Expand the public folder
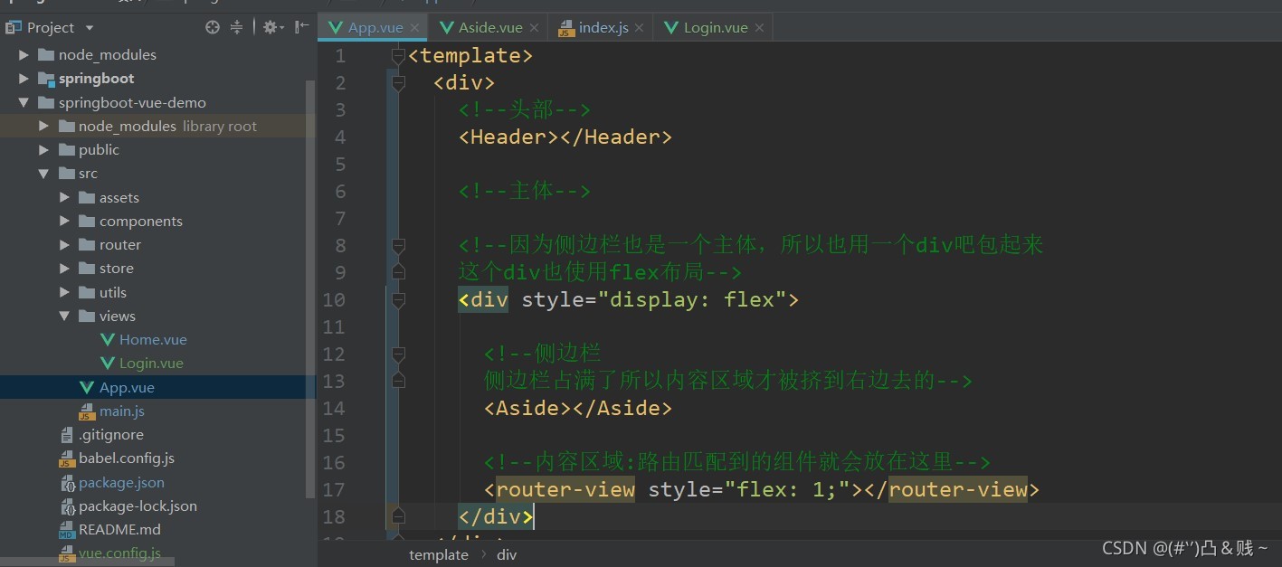 click(x=43, y=150)
